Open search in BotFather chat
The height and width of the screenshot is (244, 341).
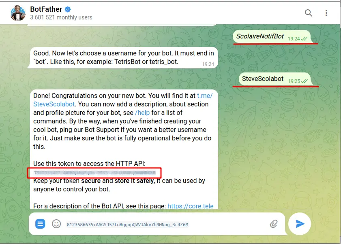point(309,13)
